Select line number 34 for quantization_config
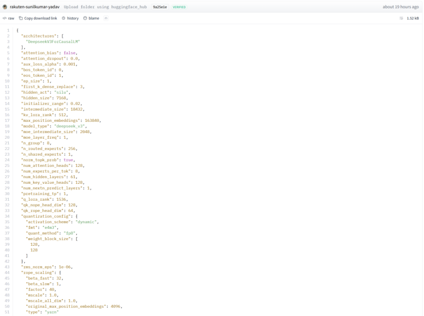 pyautogui.click(x=8, y=217)
